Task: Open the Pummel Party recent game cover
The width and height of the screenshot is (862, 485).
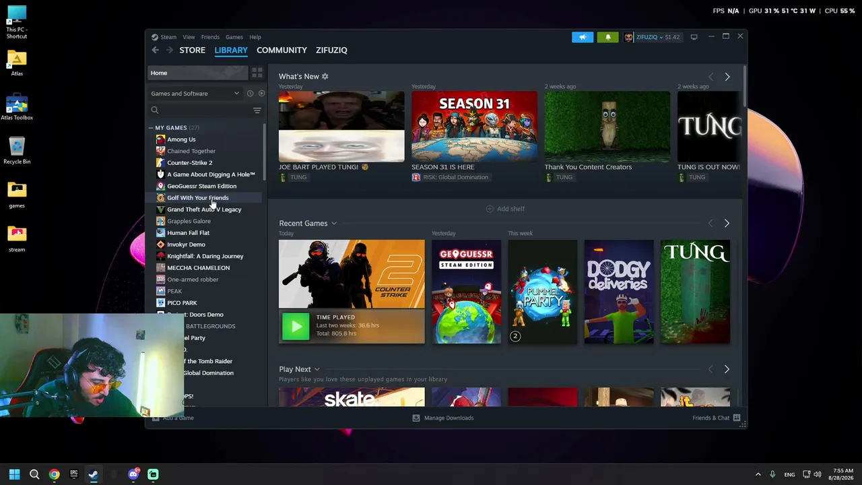Action: coord(542,292)
